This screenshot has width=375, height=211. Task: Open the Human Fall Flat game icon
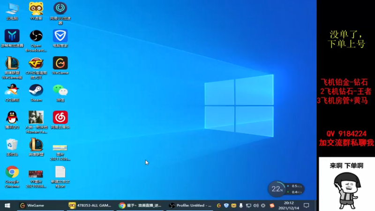click(x=36, y=122)
